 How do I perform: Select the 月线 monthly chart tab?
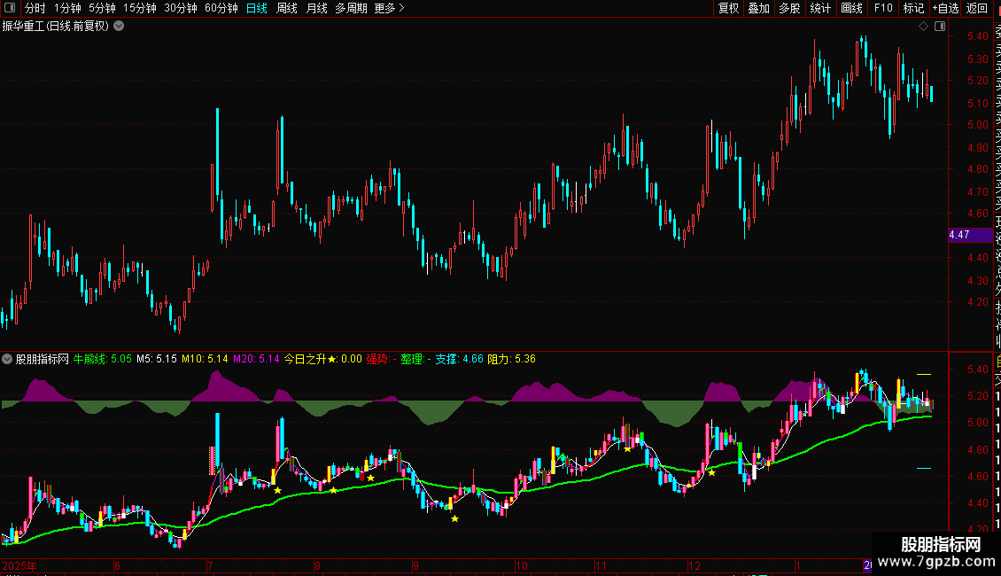pyautogui.click(x=316, y=8)
